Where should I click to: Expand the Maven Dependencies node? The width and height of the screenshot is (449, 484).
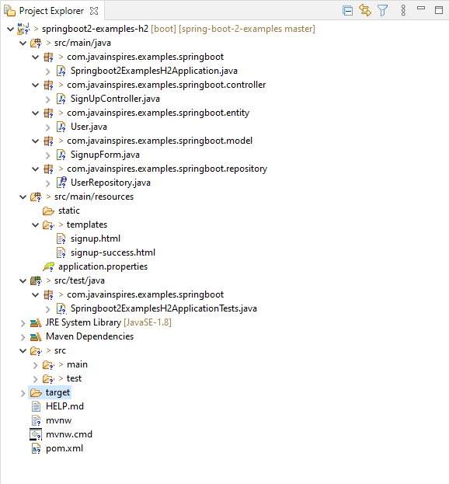click(x=23, y=337)
